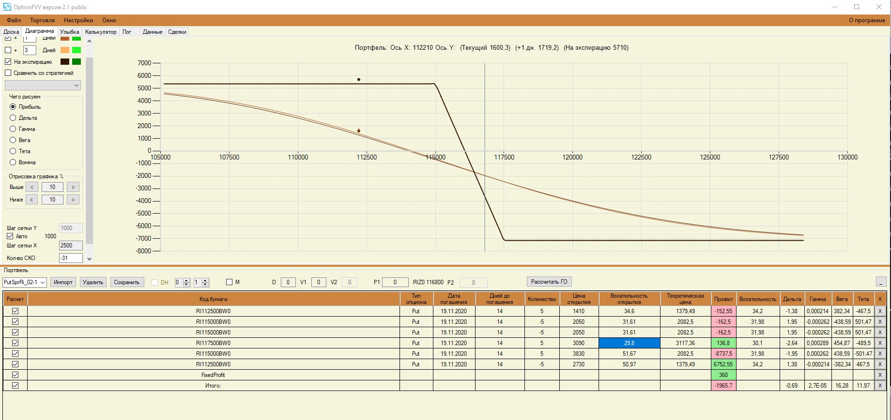Select the Вега radio button
Viewport: 891px width, 420px height.
[x=13, y=140]
